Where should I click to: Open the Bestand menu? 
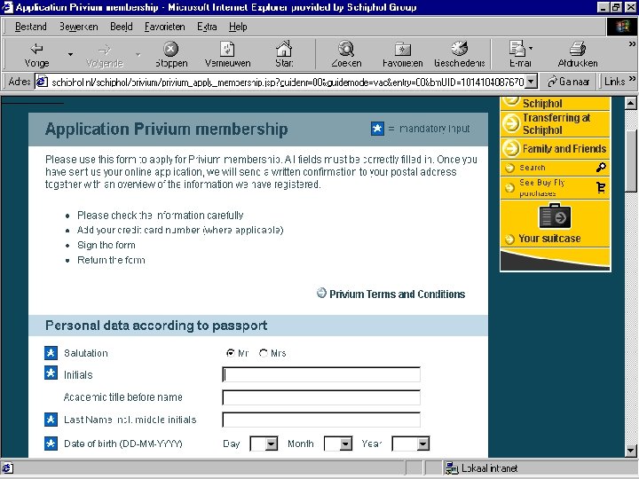point(30,27)
